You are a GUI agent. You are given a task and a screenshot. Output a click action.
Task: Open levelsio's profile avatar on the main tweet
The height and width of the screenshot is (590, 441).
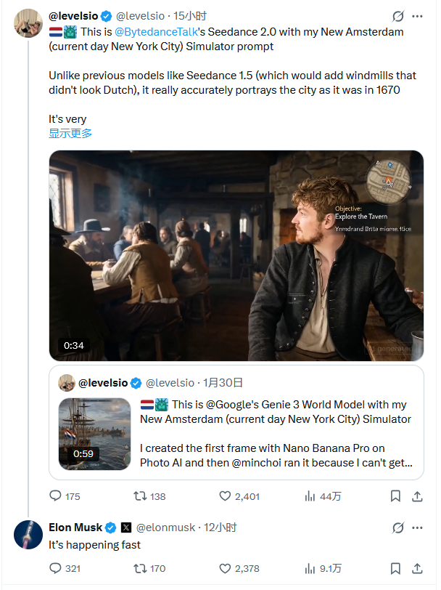coord(28,24)
